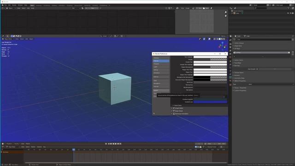Open Edit menu in top bar
This screenshot has height=166, width=295.
point(9,5)
